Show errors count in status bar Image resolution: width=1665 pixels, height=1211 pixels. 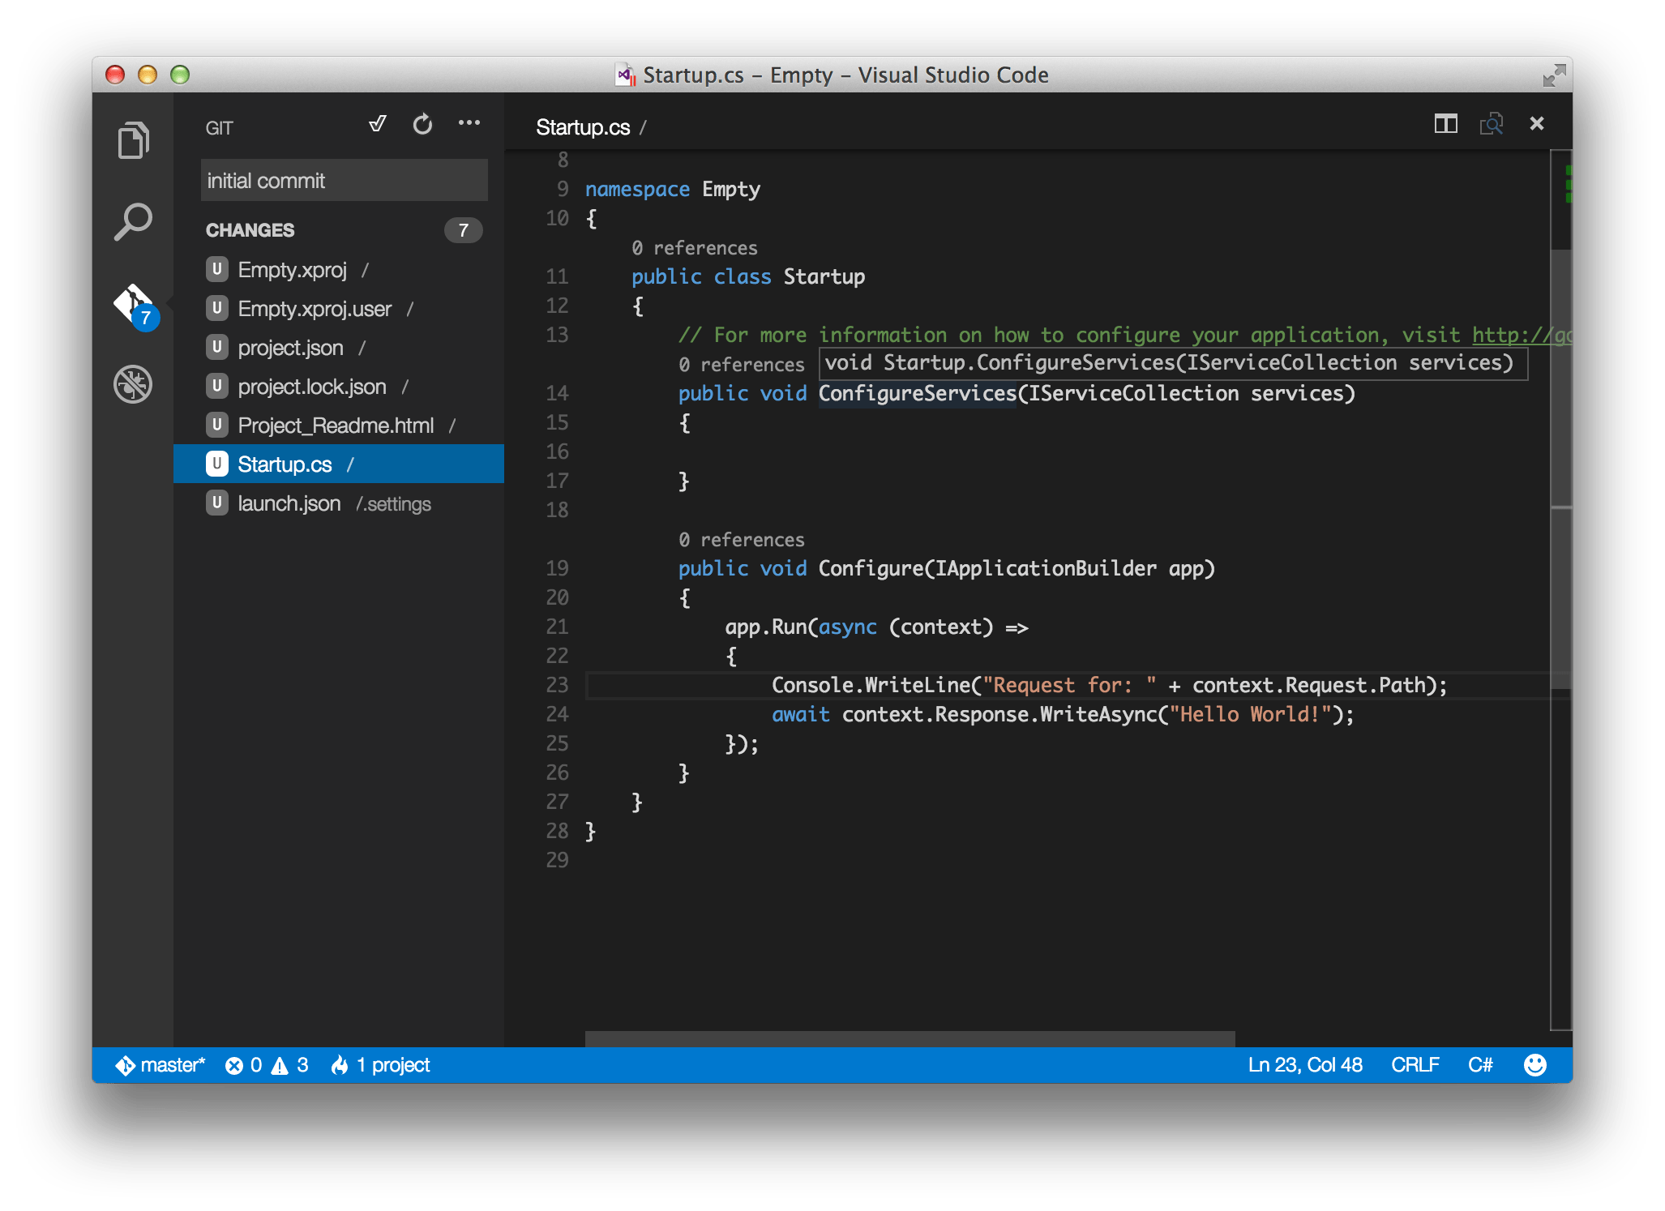[x=243, y=1065]
